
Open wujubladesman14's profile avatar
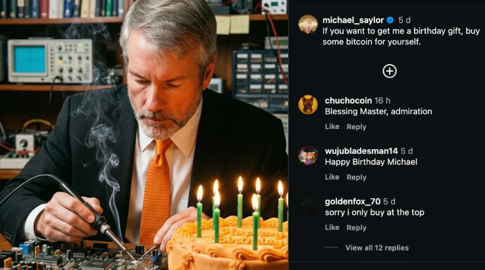[x=308, y=155]
